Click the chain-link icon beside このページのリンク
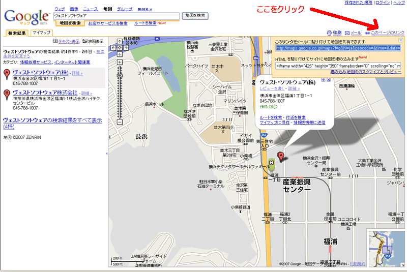 [x=367, y=33]
